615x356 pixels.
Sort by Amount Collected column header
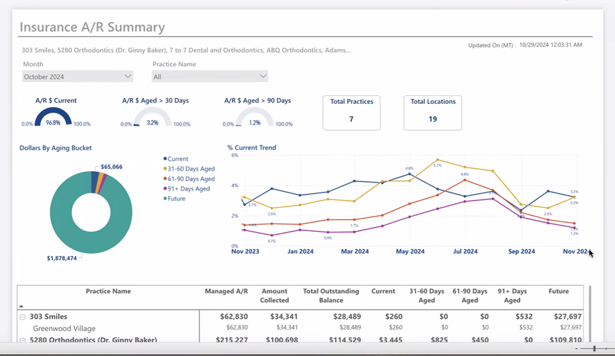click(x=275, y=296)
